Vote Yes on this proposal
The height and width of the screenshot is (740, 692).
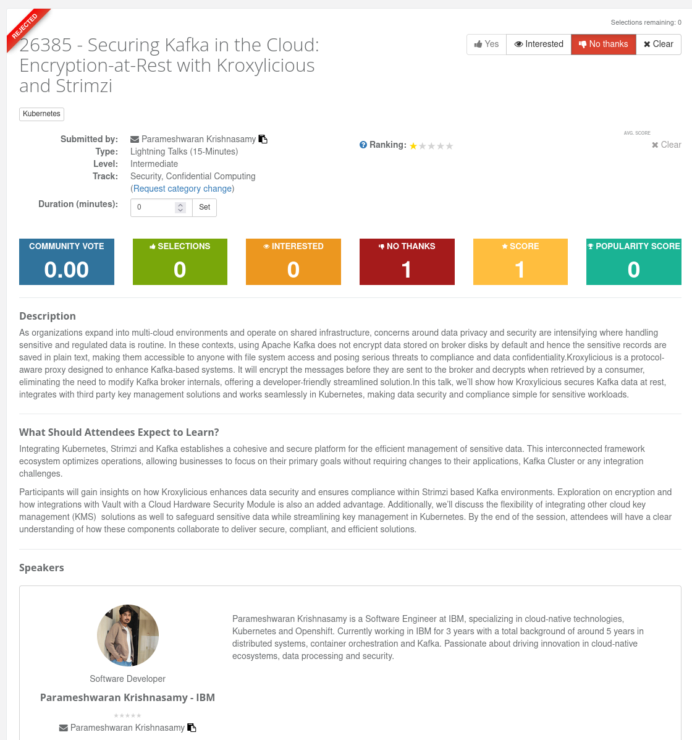[486, 44]
